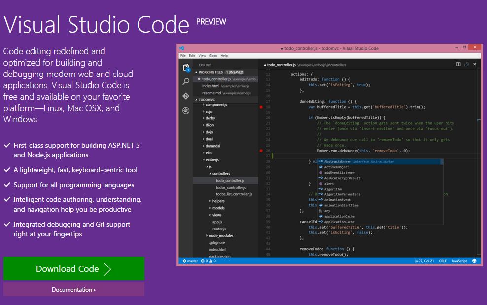
Task: Click the feedback smiley in the status bar
Action: 473,261
